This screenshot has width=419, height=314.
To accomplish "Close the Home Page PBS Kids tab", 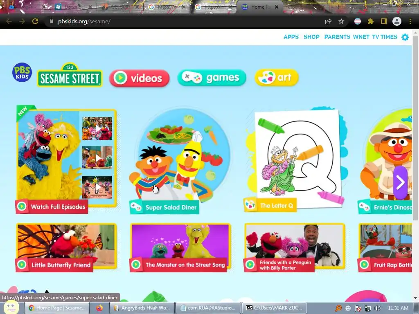I will click(277, 7).
